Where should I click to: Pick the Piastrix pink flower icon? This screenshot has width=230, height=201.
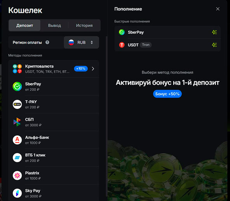(x=17, y=175)
